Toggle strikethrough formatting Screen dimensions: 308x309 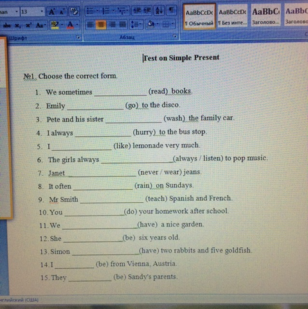tap(6, 26)
